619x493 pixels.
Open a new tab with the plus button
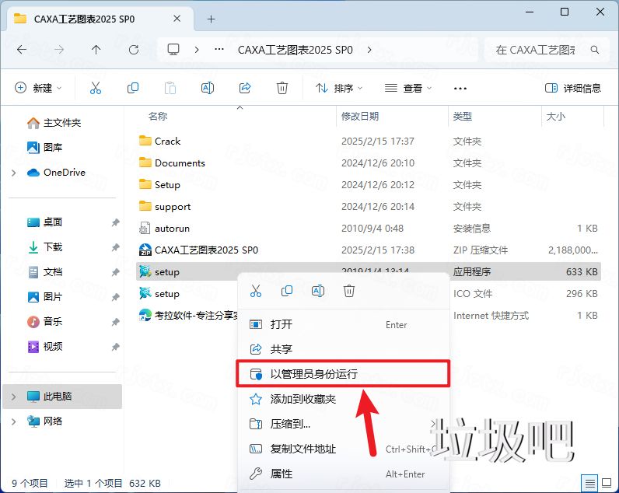(x=212, y=19)
